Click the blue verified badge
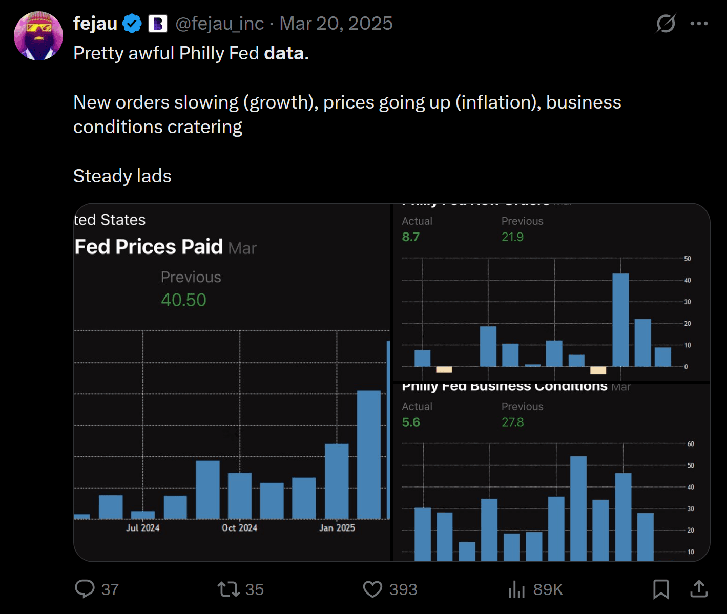 pos(132,24)
